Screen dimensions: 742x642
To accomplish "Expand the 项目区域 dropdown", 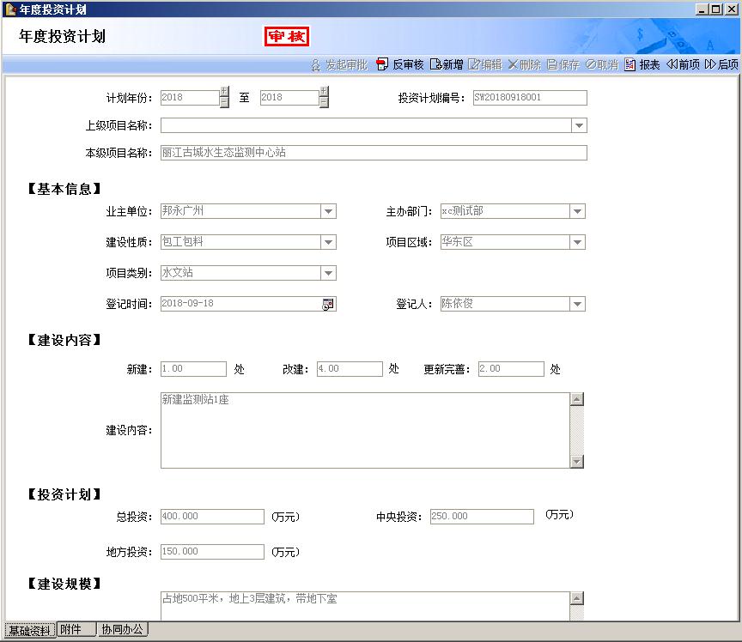I will point(577,242).
